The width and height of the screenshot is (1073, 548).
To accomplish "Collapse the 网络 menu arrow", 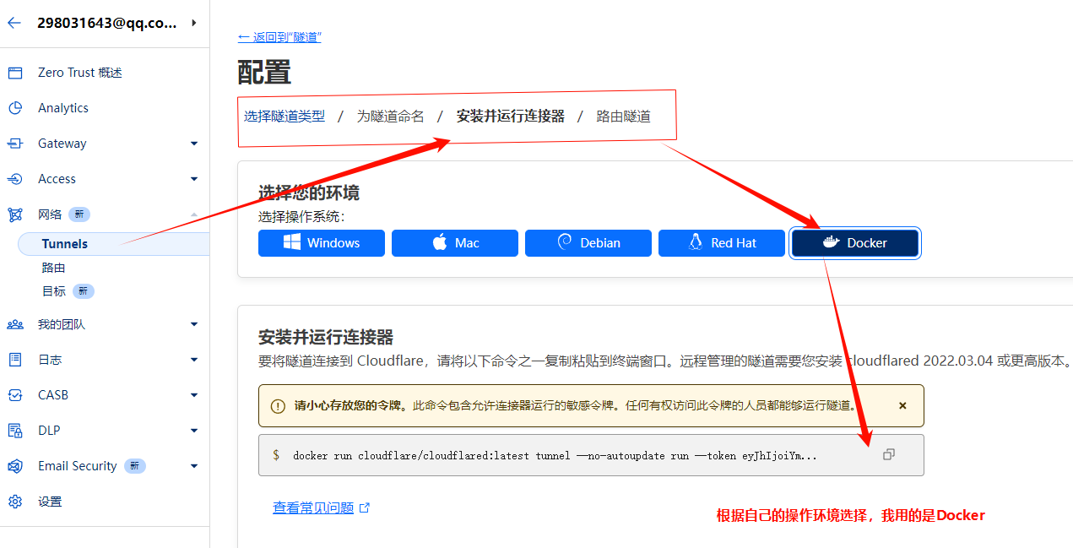I will click(194, 214).
